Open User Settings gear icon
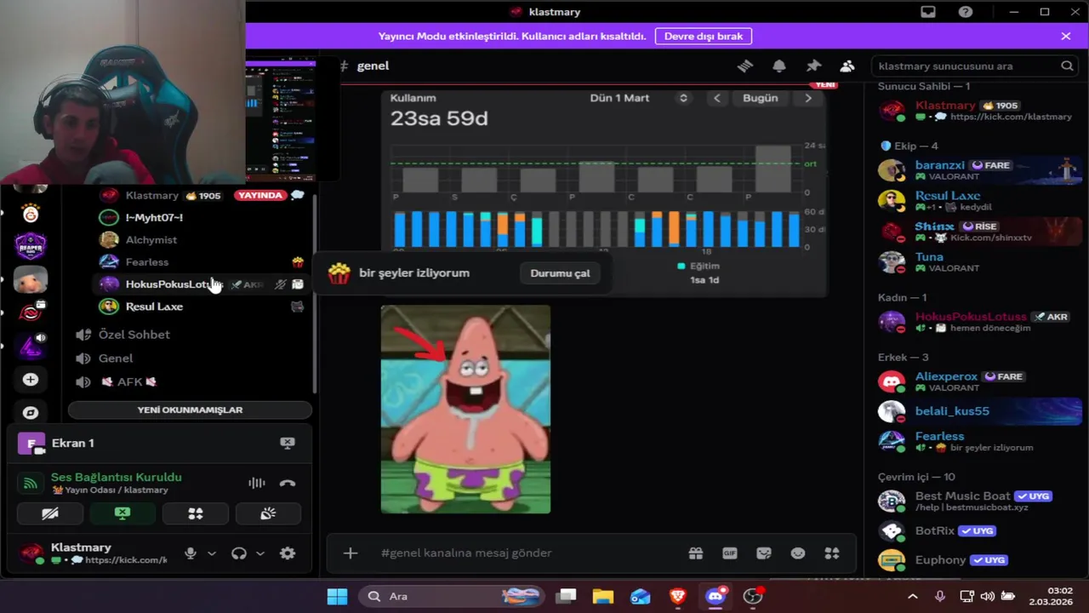The height and width of the screenshot is (613, 1089). pos(288,553)
